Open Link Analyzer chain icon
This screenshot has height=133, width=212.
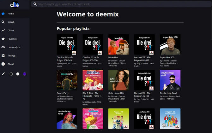[3, 47]
